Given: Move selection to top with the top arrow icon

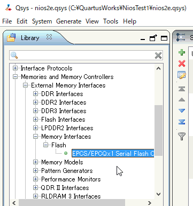Looking at the screenshot, I should 182,89.
